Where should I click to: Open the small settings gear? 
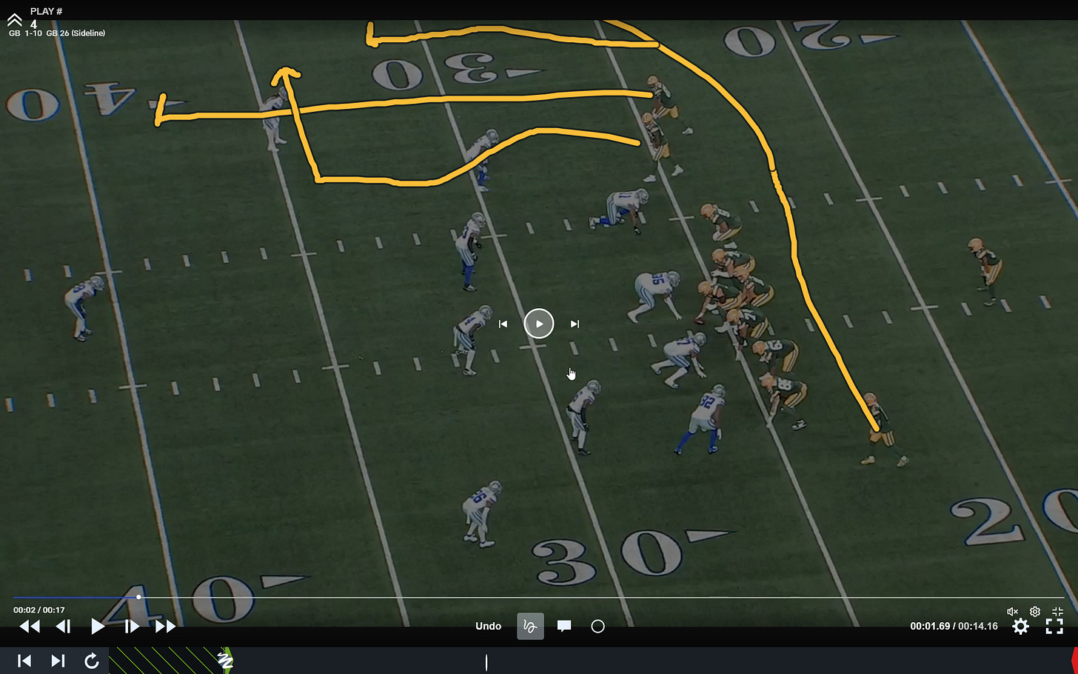pos(1035,612)
